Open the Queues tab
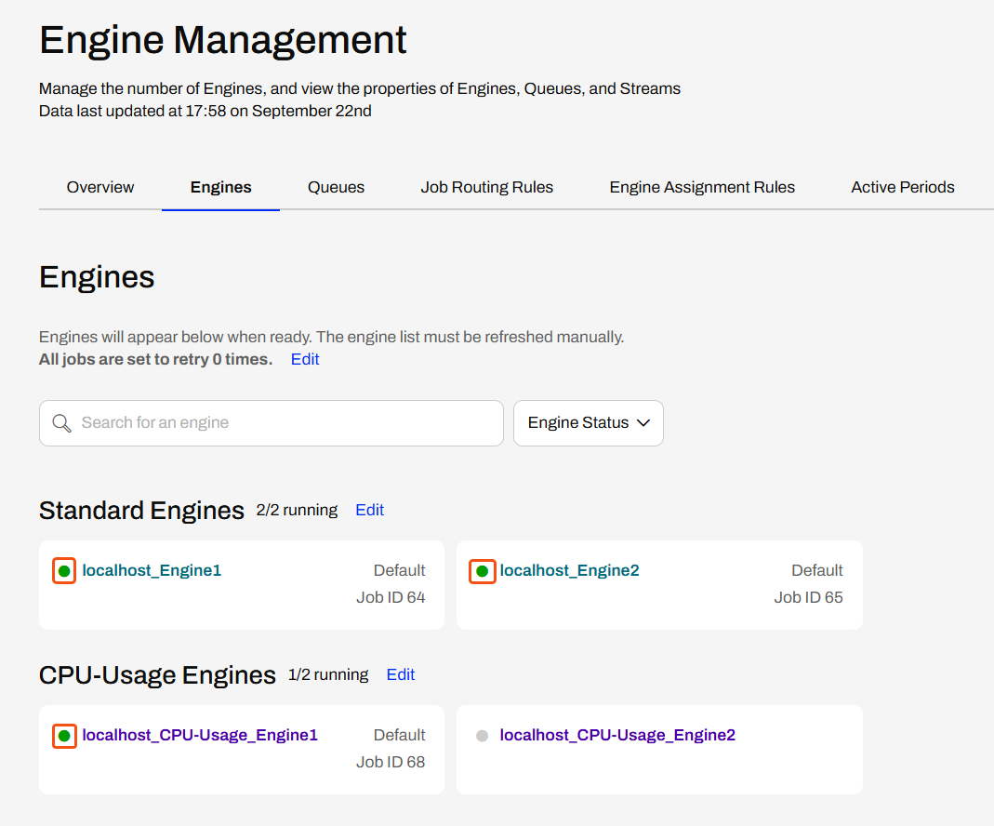The image size is (994, 826). tap(336, 187)
